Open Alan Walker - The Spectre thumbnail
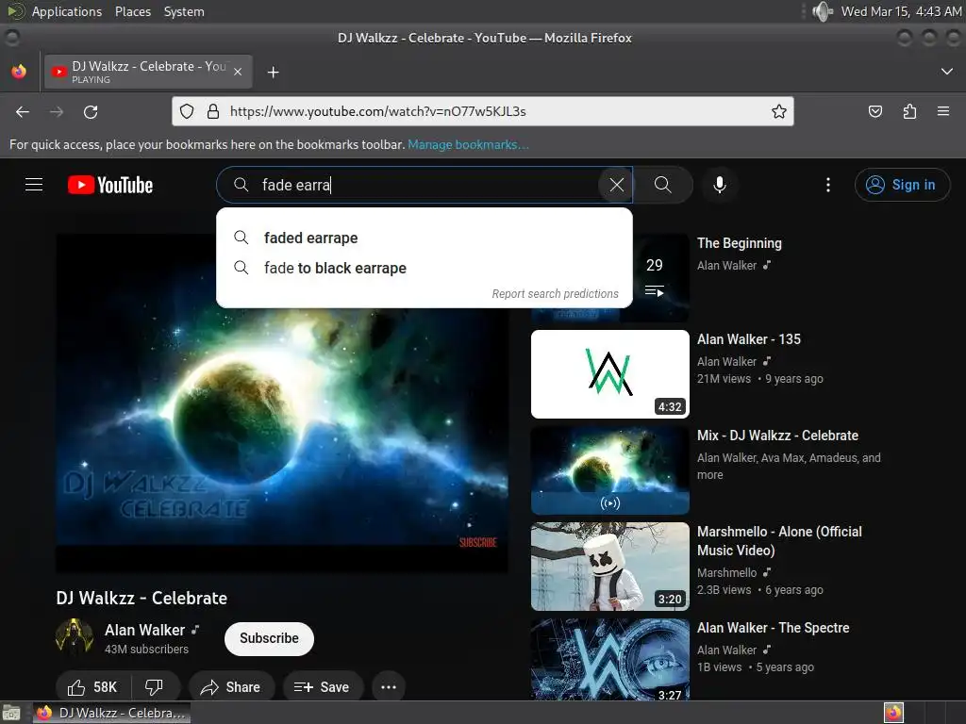This screenshot has height=724, width=966. (x=610, y=659)
